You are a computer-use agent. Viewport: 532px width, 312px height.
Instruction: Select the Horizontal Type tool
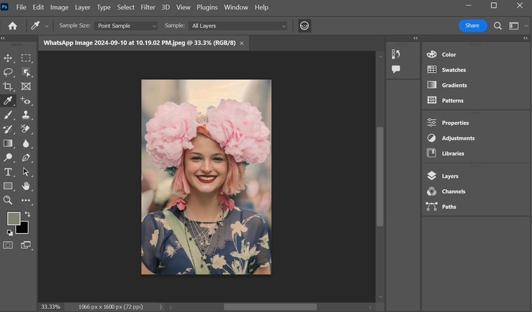click(x=8, y=172)
